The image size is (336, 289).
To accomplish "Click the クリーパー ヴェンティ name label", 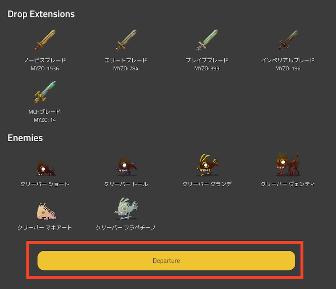I will point(288,184).
